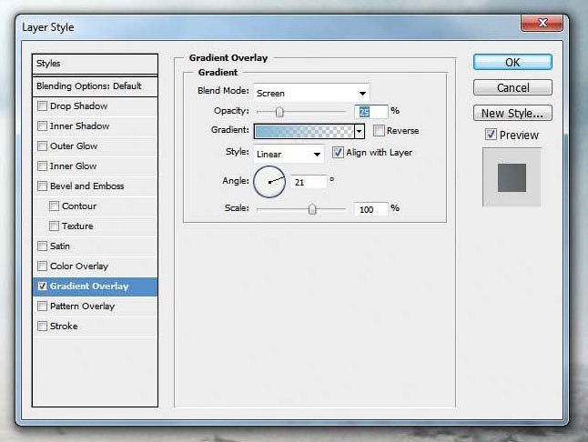Open the gradient picker arrow

point(360,131)
